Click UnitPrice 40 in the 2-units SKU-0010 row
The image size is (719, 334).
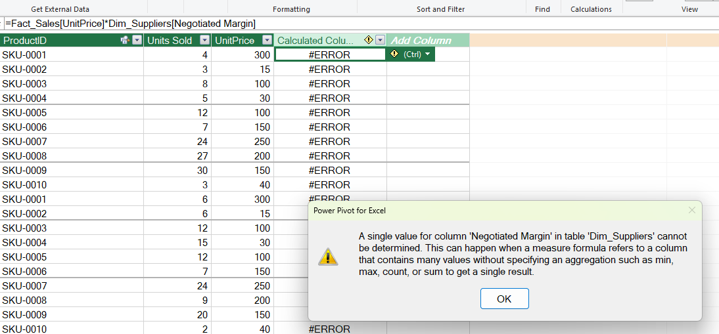tap(243, 329)
